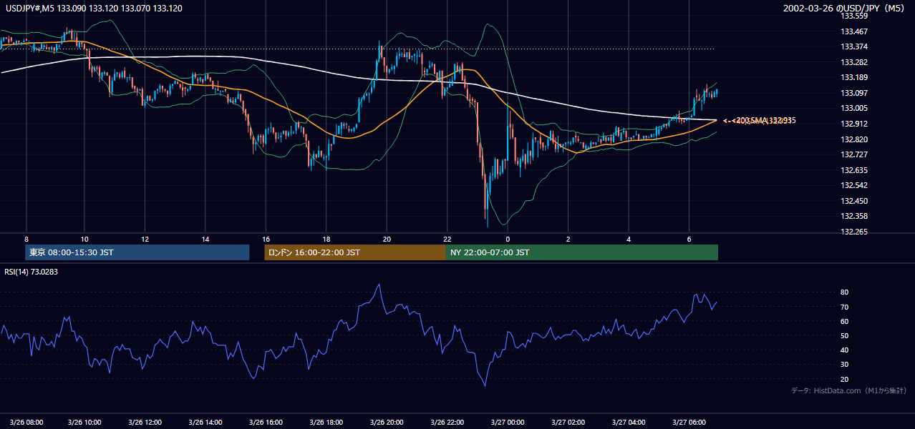Click price axis label 133.005

click(853, 108)
